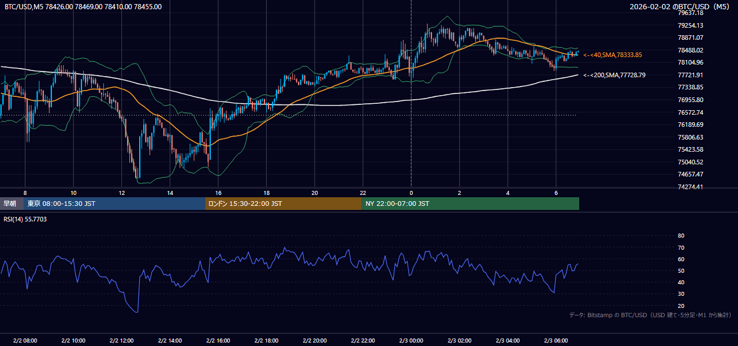This screenshot has height=346, width=738.
Task: Click RSI scale value 50
Action: [x=681, y=270]
